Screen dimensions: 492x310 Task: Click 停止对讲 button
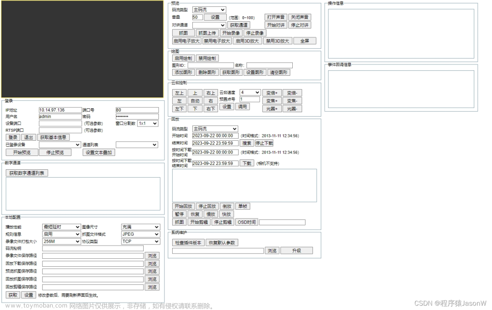pyautogui.click(x=300, y=25)
